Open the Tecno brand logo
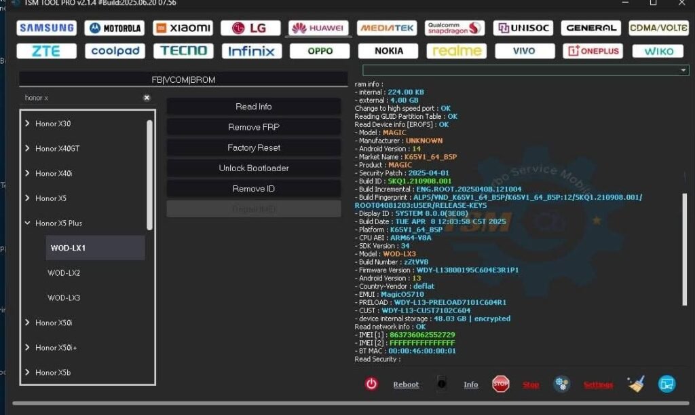695x415 pixels. tap(183, 51)
